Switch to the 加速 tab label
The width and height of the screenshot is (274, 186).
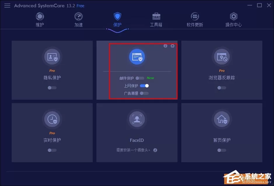78,25
